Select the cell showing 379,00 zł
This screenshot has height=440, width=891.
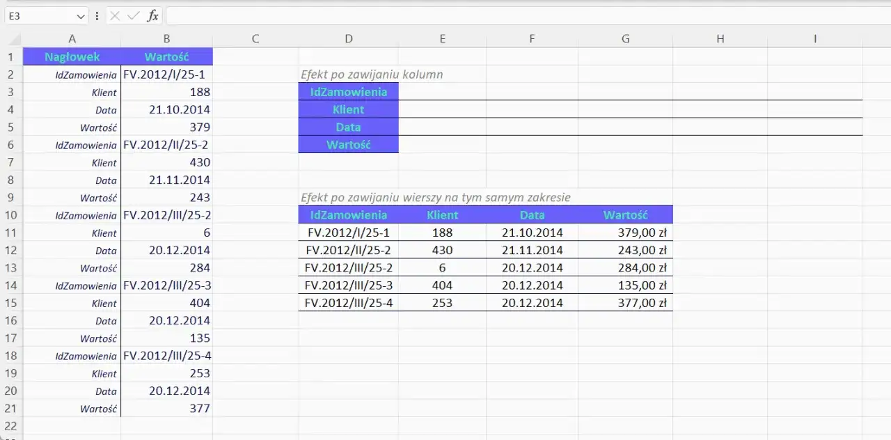[x=625, y=233]
